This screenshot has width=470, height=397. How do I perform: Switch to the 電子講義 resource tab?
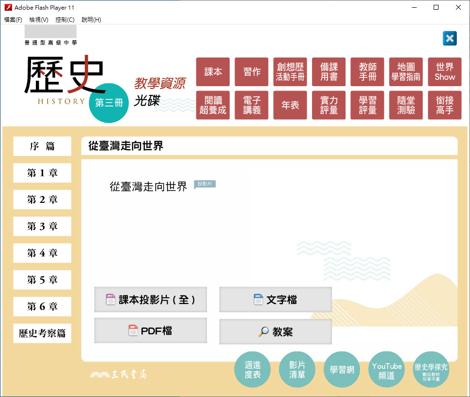coord(251,105)
